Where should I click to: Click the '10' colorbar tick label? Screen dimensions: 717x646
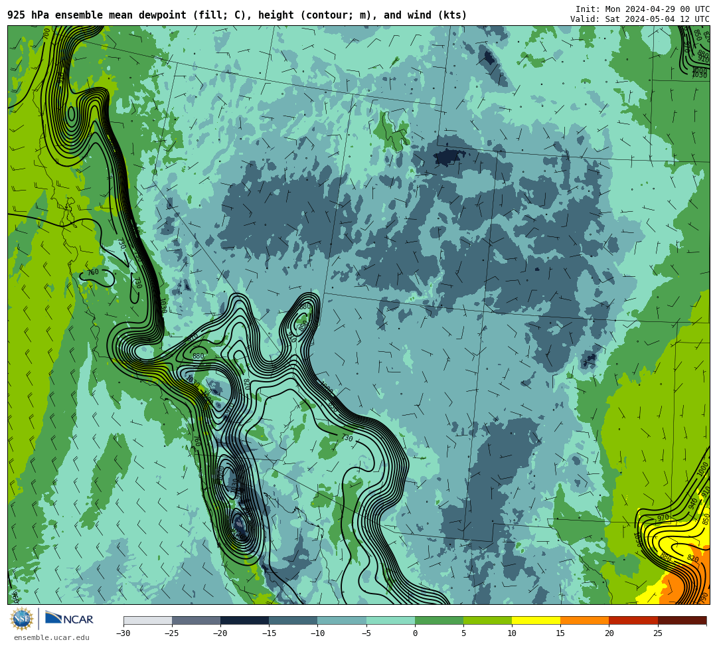512,633
